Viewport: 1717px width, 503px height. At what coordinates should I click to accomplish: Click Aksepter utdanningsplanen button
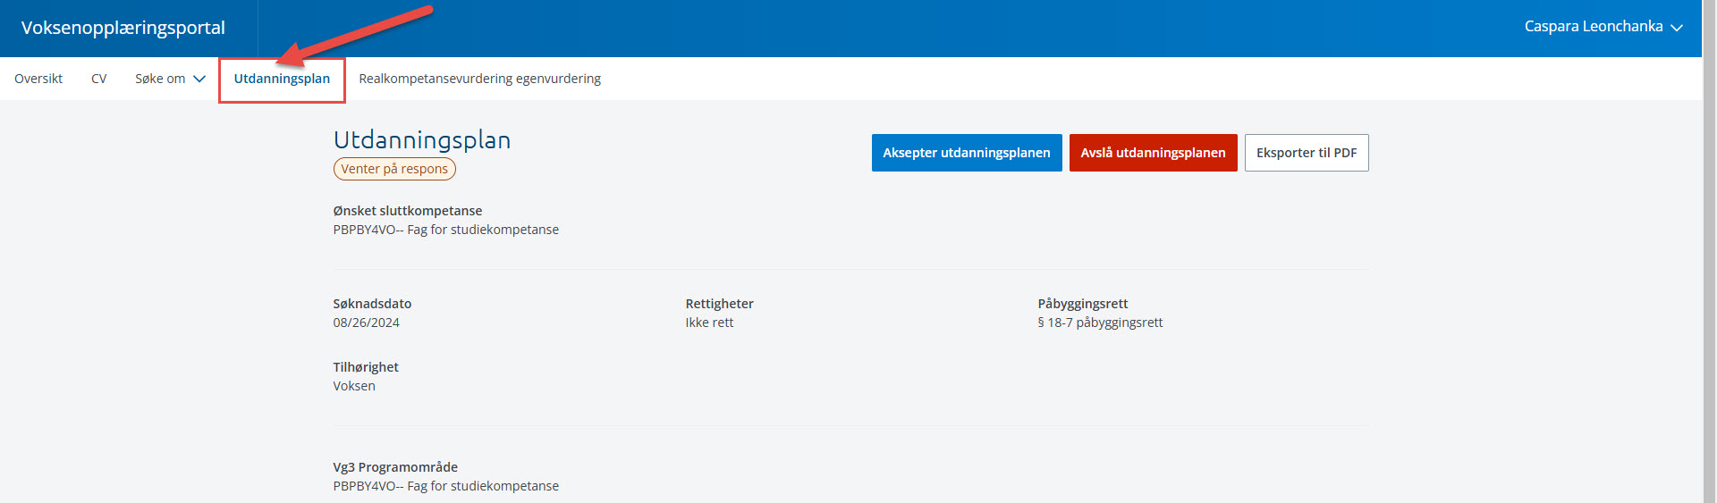[x=967, y=153]
